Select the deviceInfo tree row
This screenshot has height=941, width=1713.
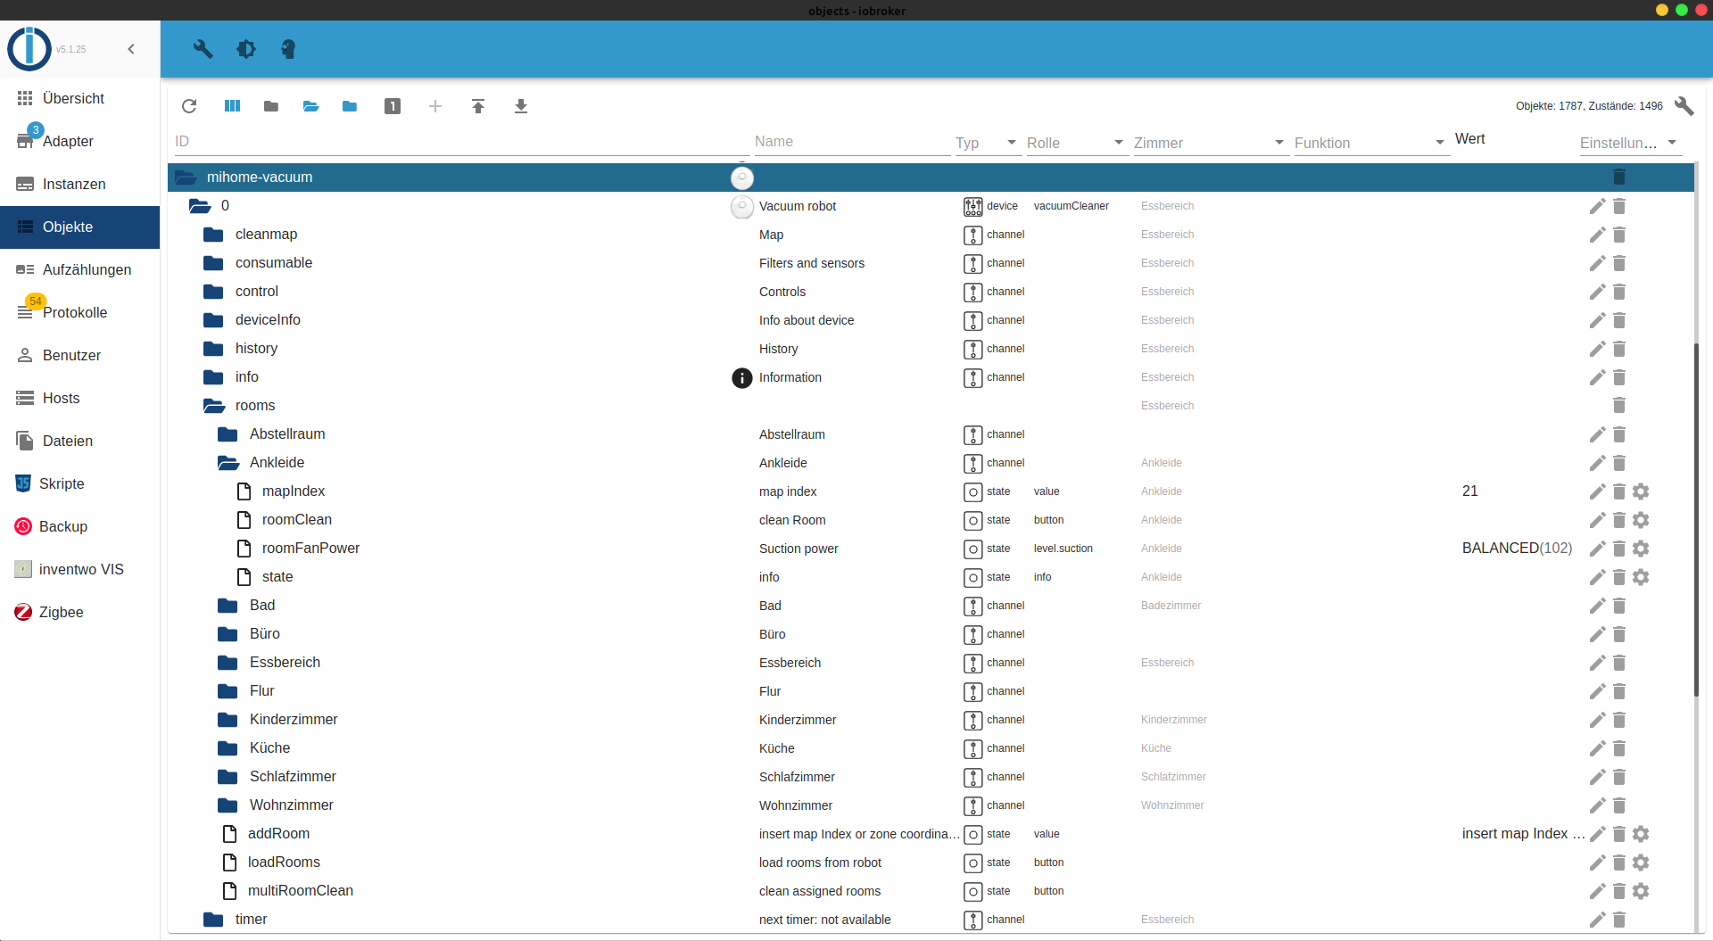pyautogui.click(x=931, y=320)
